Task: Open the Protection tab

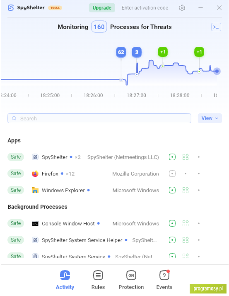Action: 131,280
